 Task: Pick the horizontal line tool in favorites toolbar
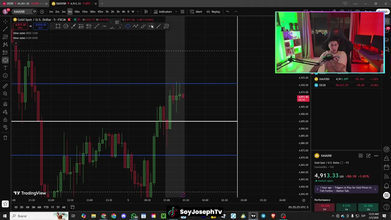[104, 26]
